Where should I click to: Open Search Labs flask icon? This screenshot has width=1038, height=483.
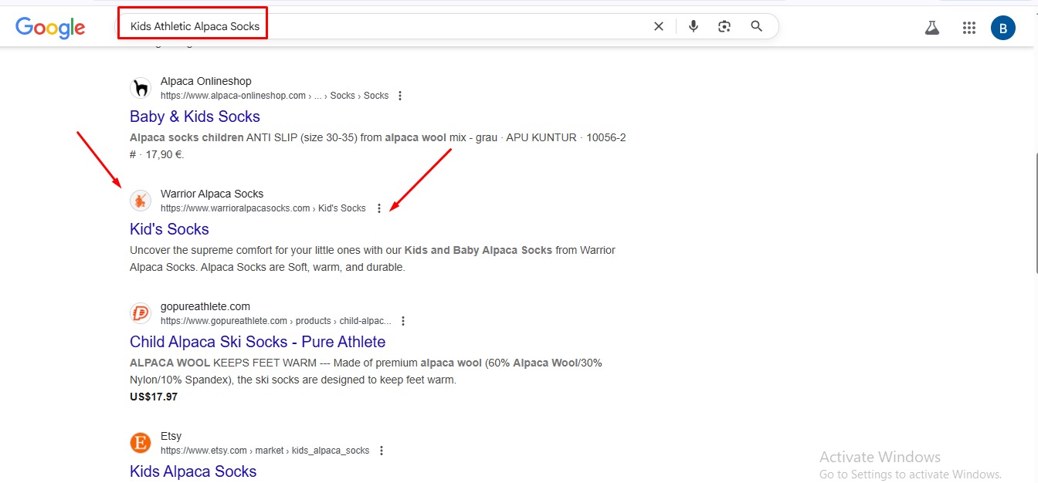[932, 29]
